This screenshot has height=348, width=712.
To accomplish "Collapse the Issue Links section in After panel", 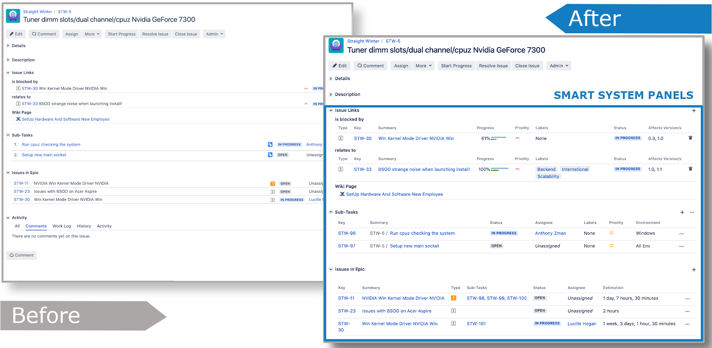I will [x=331, y=111].
